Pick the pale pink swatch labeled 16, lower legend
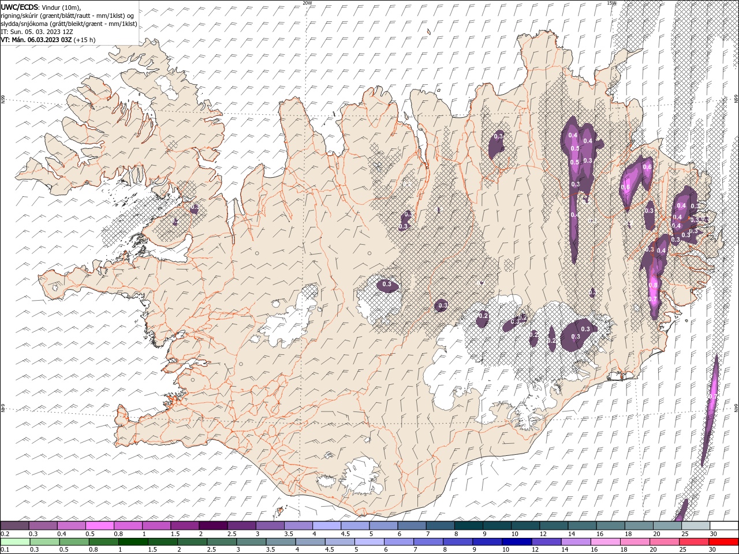This screenshot has width=739, height=554. pyautogui.click(x=605, y=542)
